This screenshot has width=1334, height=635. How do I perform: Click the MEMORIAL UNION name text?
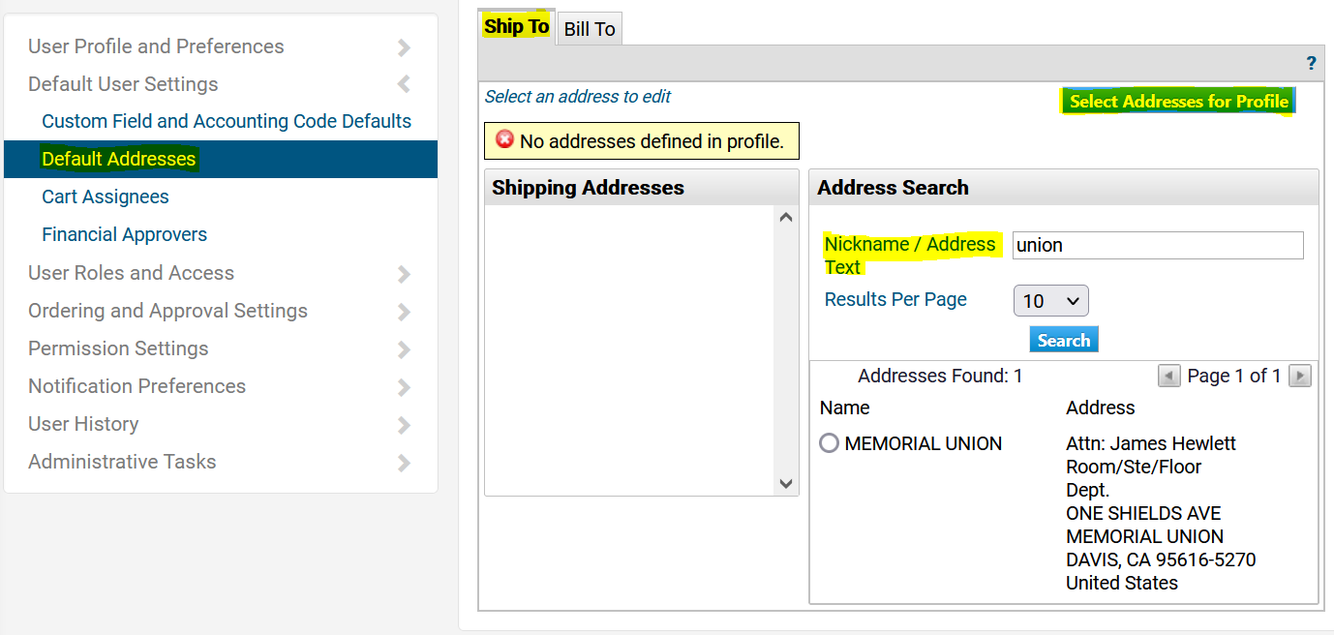tap(924, 443)
